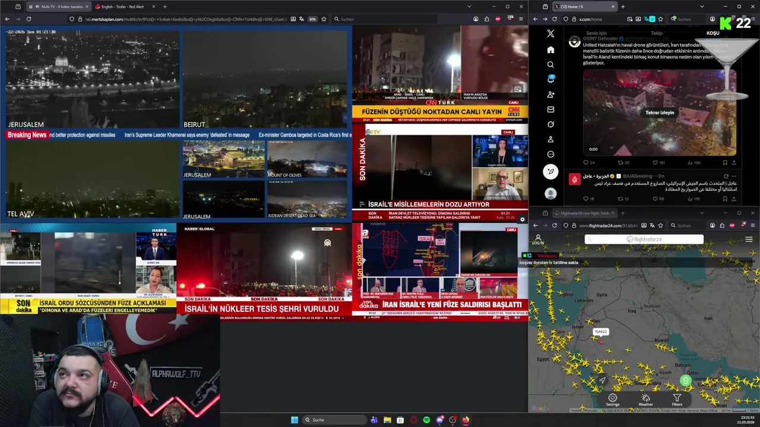Screen dimensions: 760x427
Task: Open Flightradar24 Settings
Action: [613, 400]
